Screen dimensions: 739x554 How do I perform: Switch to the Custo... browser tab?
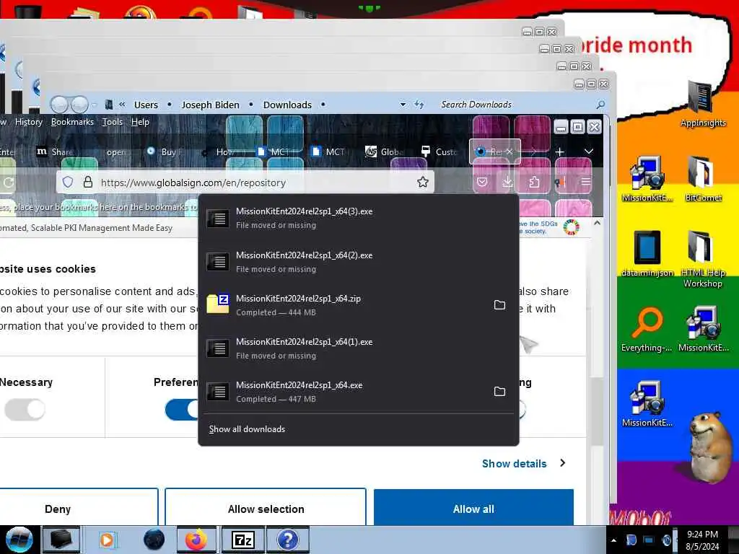tap(440, 151)
